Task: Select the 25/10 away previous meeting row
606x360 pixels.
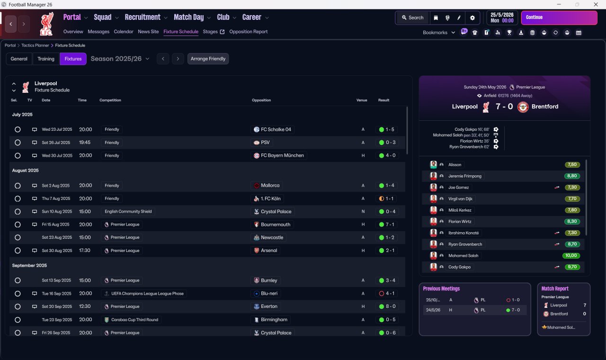Action: 475,300
